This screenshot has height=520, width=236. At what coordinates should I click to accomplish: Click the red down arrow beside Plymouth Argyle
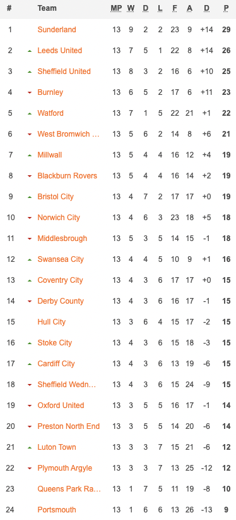coord(30,468)
